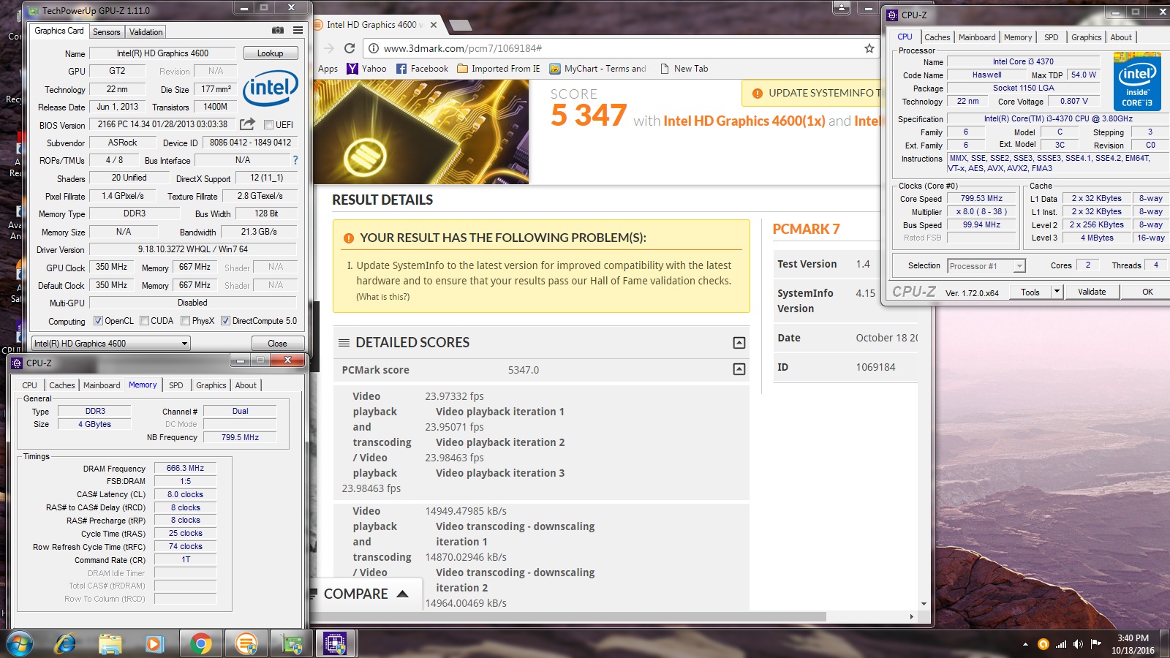Image resolution: width=1170 pixels, height=658 pixels.
Task: Open the Caches tab in the left-hand CPU-Z
Action: [62, 385]
